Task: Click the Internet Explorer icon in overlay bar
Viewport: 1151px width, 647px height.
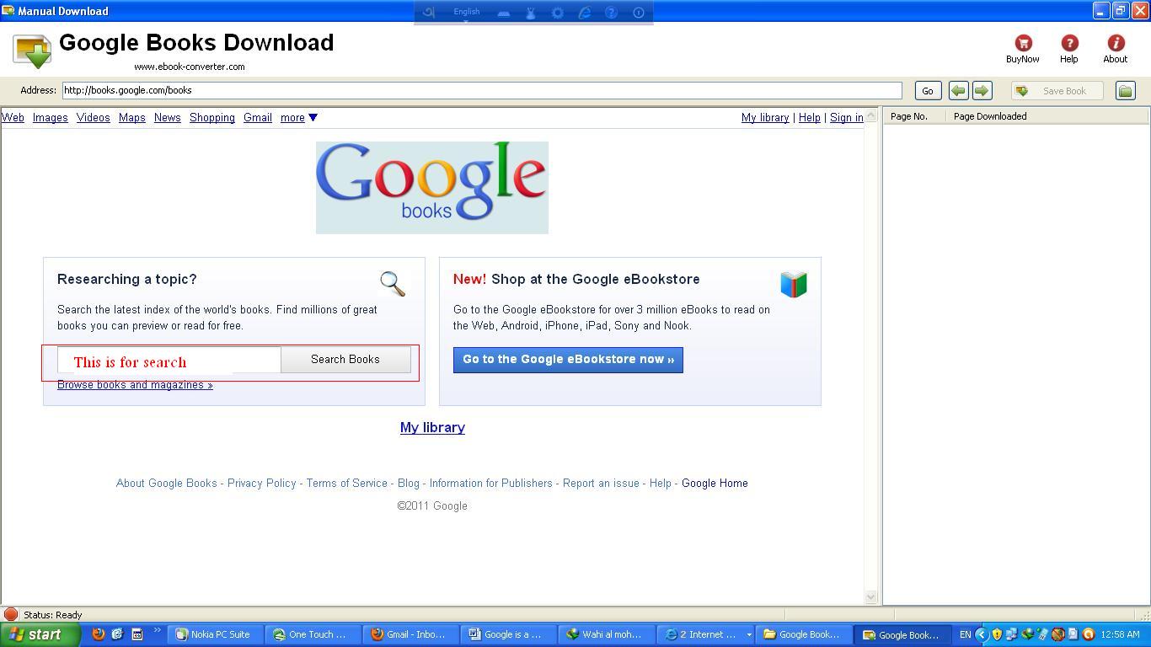Action: click(x=585, y=13)
